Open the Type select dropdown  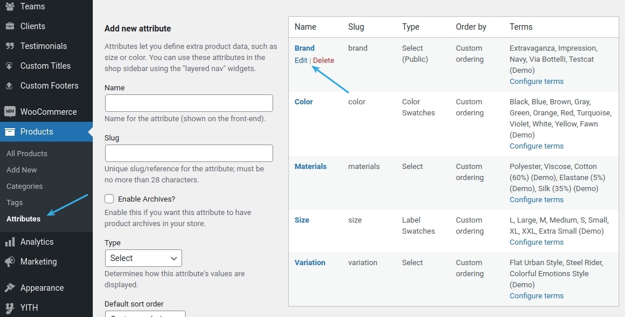click(x=143, y=258)
